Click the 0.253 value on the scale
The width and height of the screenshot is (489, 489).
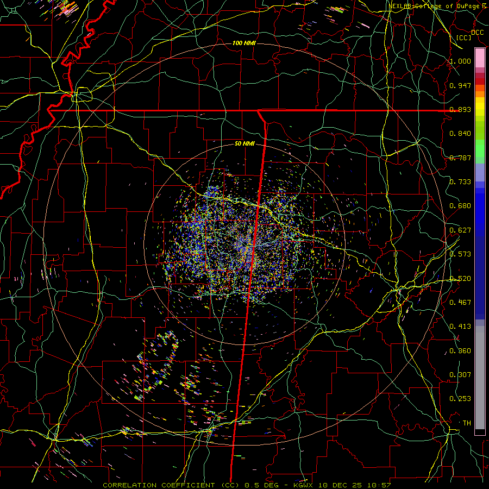(460, 399)
